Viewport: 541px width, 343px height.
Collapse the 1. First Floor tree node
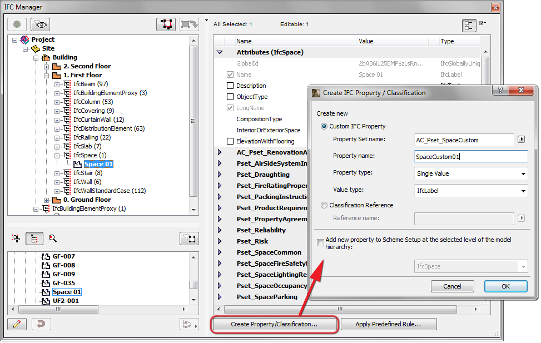click(x=46, y=76)
